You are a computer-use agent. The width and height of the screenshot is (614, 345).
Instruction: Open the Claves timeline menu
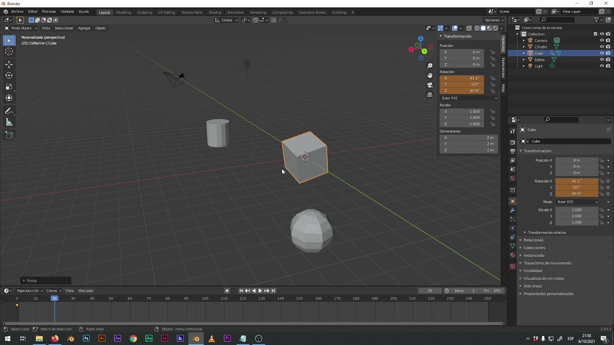tap(53, 291)
